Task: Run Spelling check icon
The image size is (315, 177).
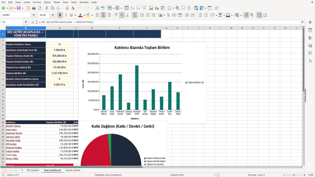Action: [x=103, y=8]
